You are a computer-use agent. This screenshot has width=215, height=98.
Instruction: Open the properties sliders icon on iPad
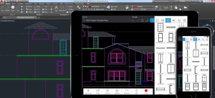pos(179,20)
